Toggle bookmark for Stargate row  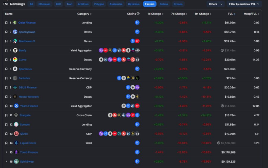[x=6, y=115]
